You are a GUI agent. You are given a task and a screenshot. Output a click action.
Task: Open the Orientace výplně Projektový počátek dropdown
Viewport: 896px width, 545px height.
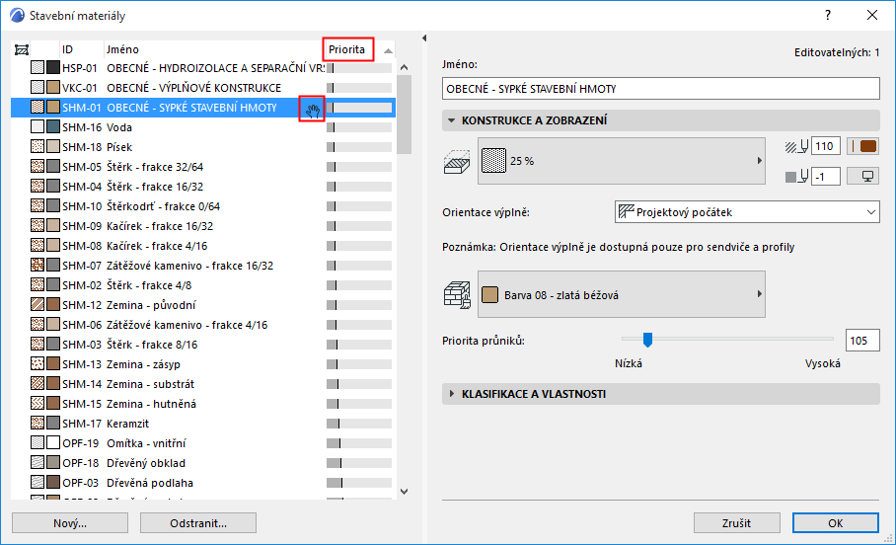pyautogui.click(x=747, y=212)
